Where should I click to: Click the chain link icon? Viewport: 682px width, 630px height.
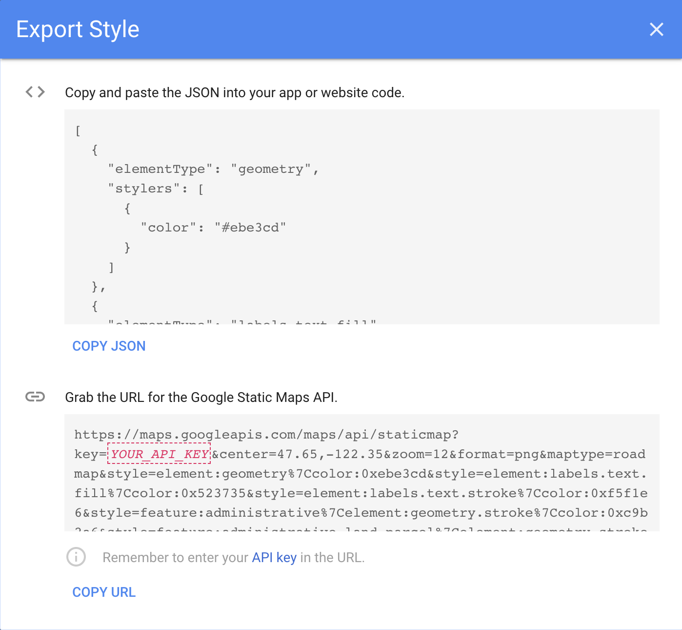35,397
